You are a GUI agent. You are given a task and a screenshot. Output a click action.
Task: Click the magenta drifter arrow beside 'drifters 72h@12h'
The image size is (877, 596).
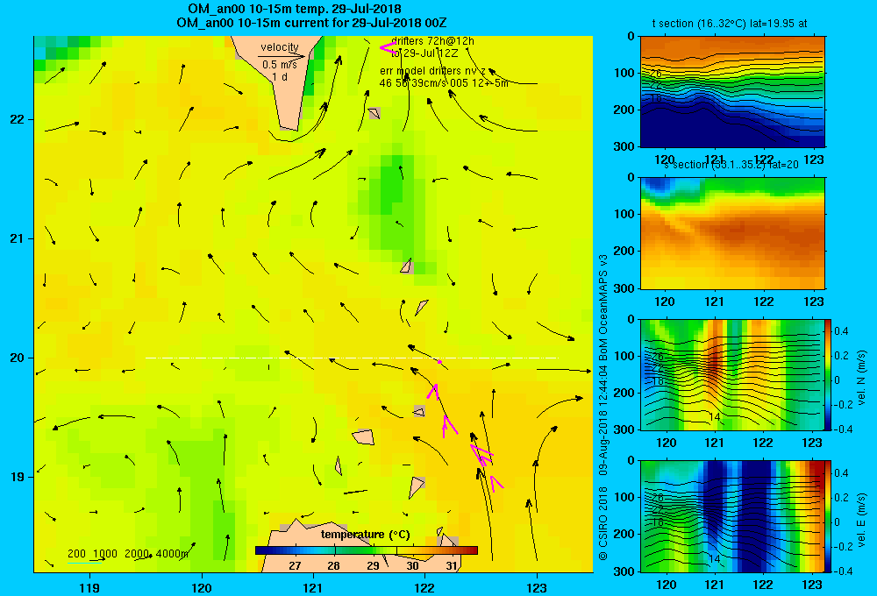[388, 47]
